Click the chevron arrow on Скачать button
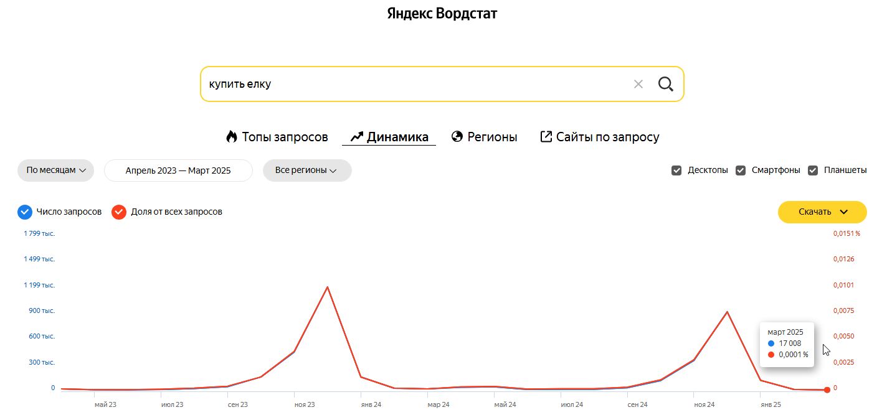The height and width of the screenshot is (420, 887). (844, 212)
